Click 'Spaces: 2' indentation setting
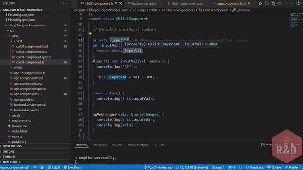This screenshot has width=303, height=170. 218,167
